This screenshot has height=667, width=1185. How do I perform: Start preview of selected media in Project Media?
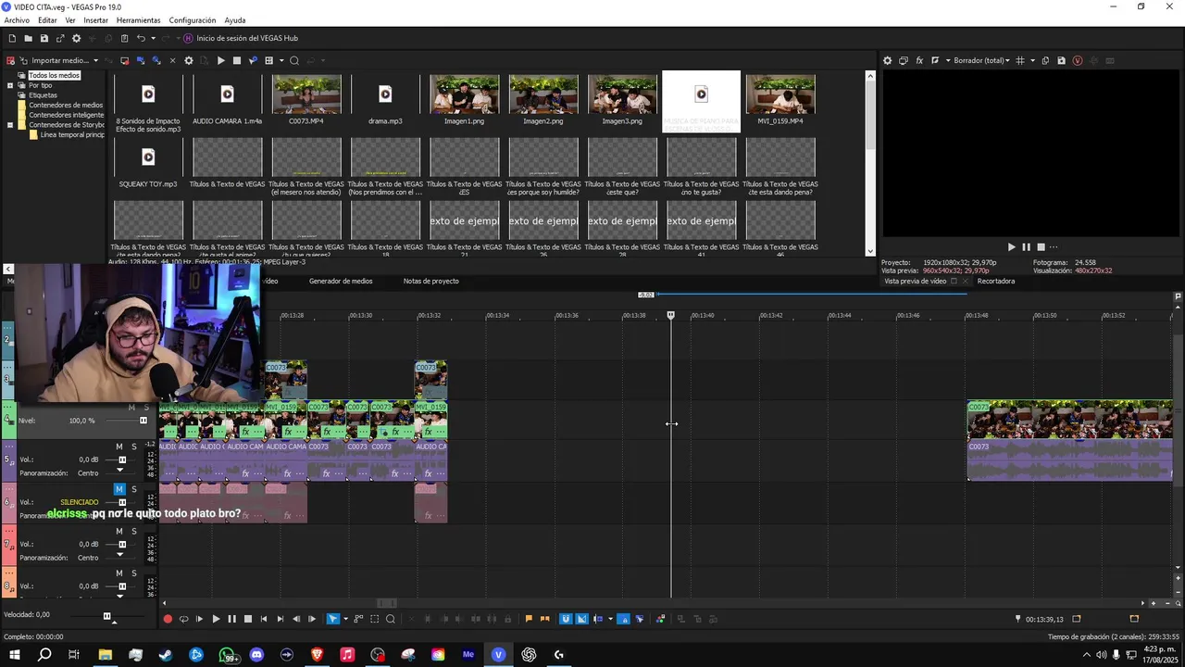[220, 60]
